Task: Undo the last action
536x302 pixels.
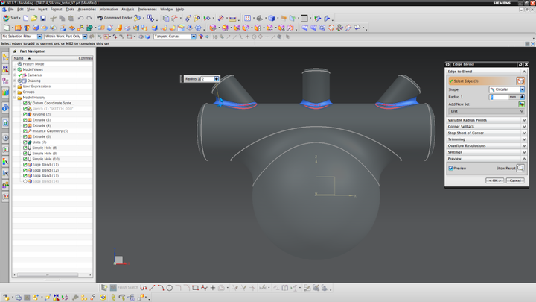Action: (80, 18)
